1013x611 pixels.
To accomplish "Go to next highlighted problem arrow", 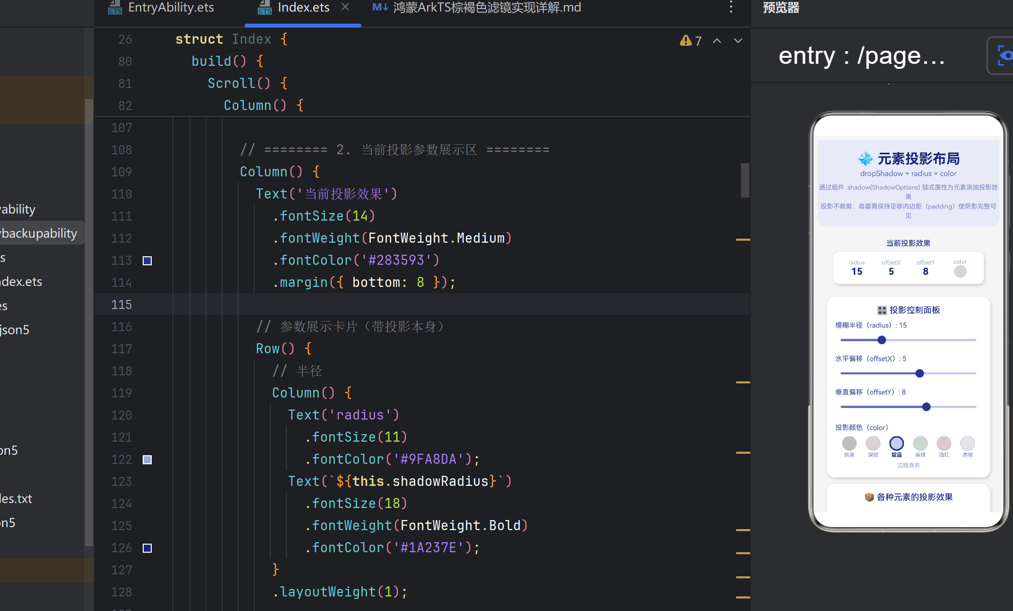I will coord(738,41).
